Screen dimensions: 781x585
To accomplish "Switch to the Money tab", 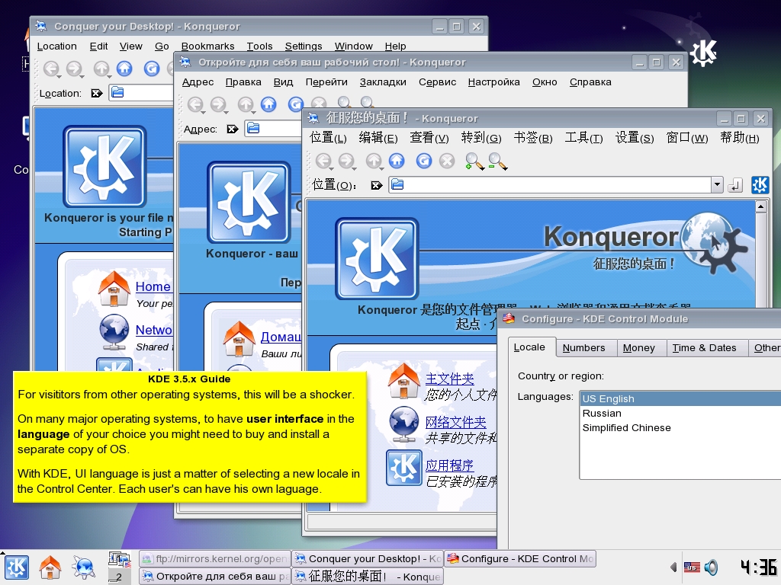I will tap(638, 348).
